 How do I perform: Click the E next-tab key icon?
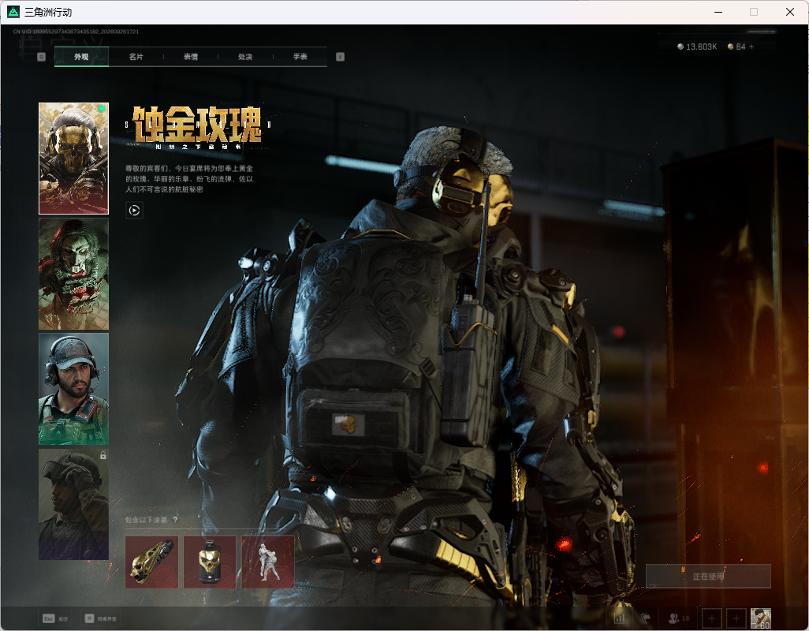pyautogui.click(x=340, y=57)
